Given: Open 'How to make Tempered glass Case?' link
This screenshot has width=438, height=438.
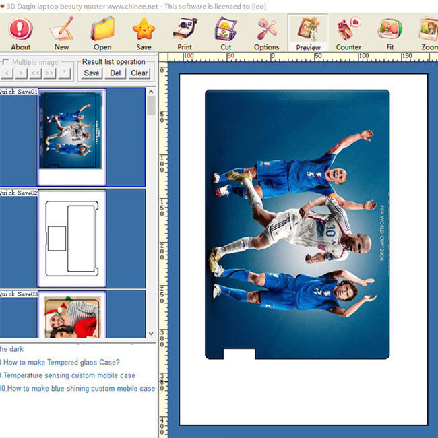Looking at the screenshot, I should click(61, 362).
